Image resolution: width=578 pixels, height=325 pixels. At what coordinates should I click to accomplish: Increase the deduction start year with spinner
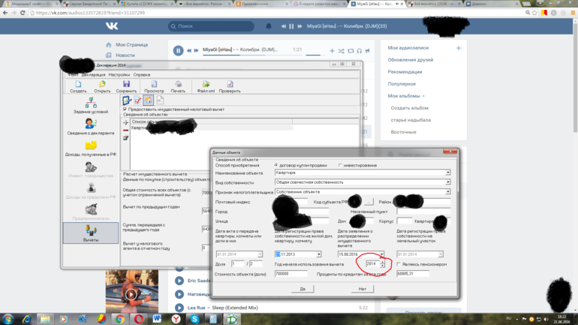point(383,262)
